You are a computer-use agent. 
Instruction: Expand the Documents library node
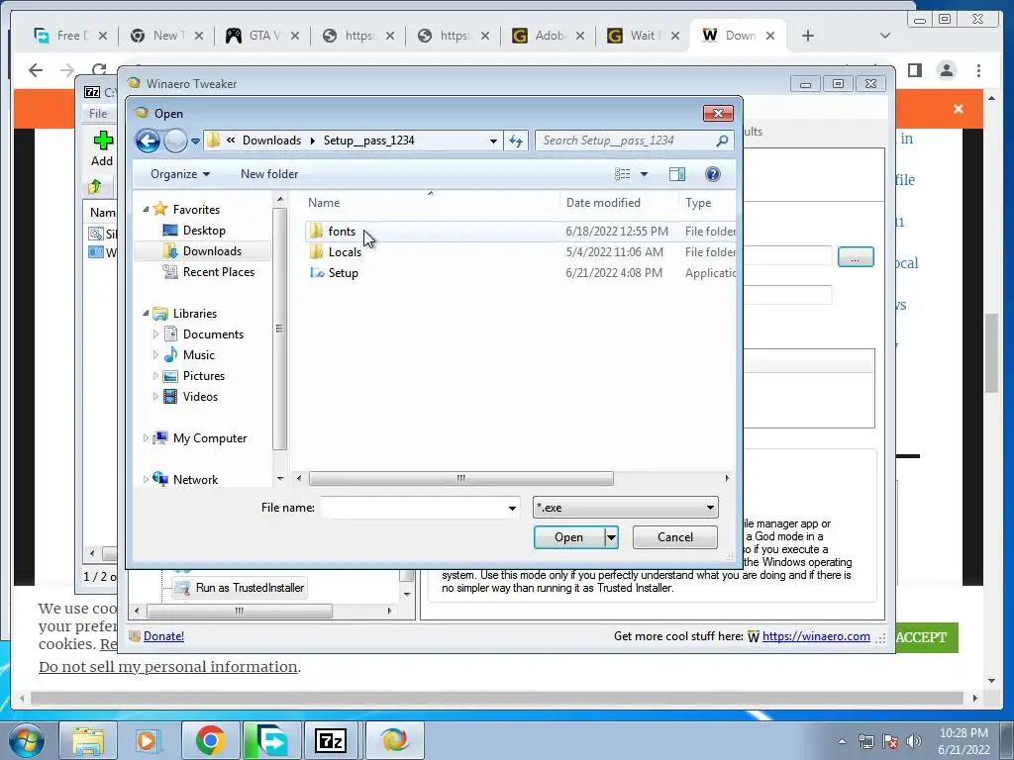tap(155, 334)
